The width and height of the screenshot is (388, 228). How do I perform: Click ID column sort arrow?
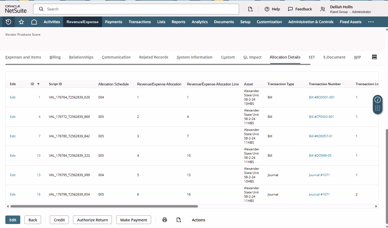[x=38, y=84]
